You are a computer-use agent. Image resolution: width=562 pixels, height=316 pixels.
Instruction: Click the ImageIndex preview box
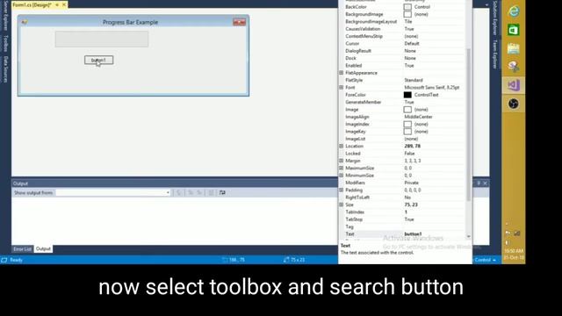coord(407,125)
